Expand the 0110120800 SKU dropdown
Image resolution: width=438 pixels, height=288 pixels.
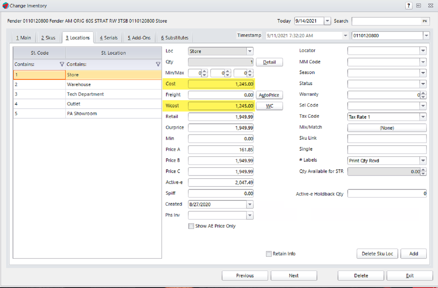(426, 36)
